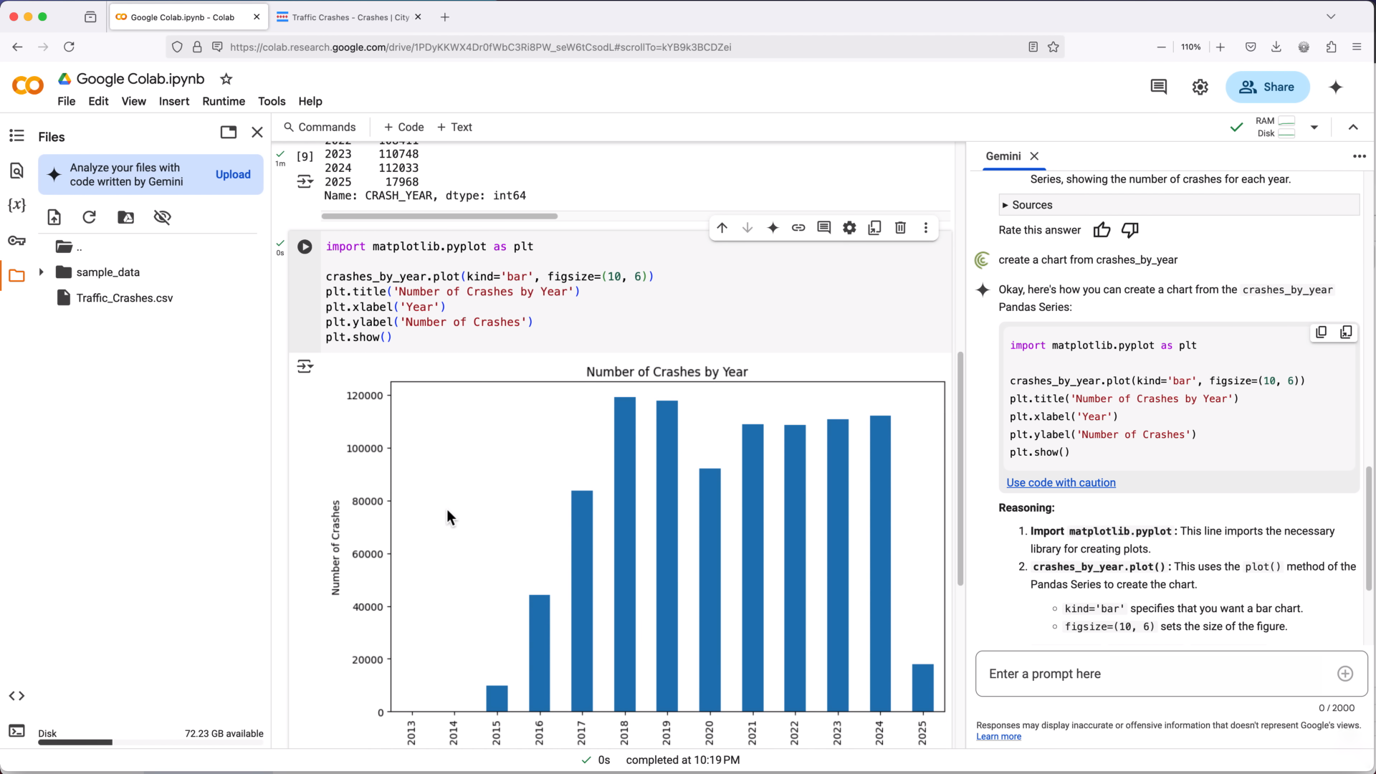Copy the Gemini code snippet
The width and height of the screenshot is (1376, 774).
click(1321, 332)
